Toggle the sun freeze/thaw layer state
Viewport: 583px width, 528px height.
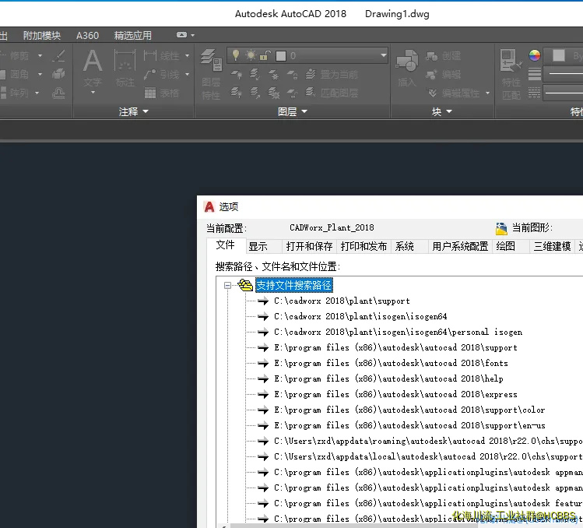[251, 55]
